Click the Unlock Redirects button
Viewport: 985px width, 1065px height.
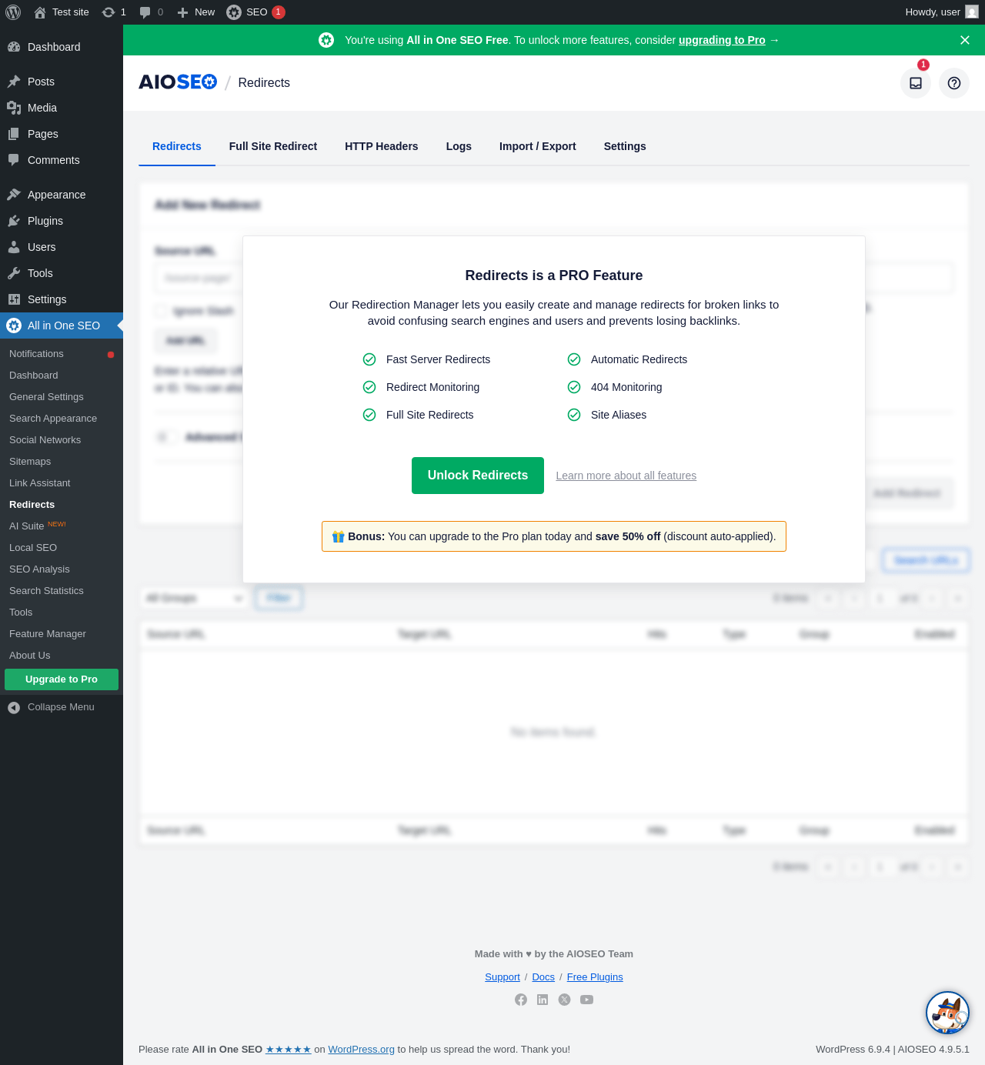478,476
